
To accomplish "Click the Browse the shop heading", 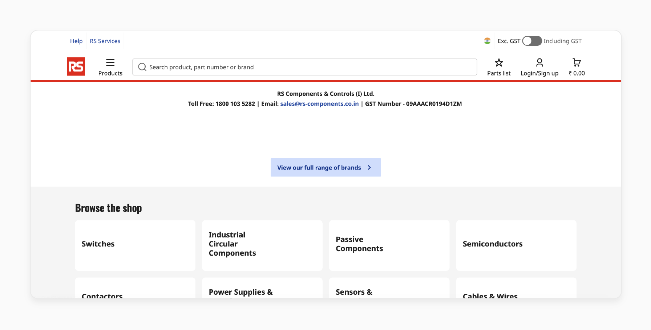I will pos(109,208).
